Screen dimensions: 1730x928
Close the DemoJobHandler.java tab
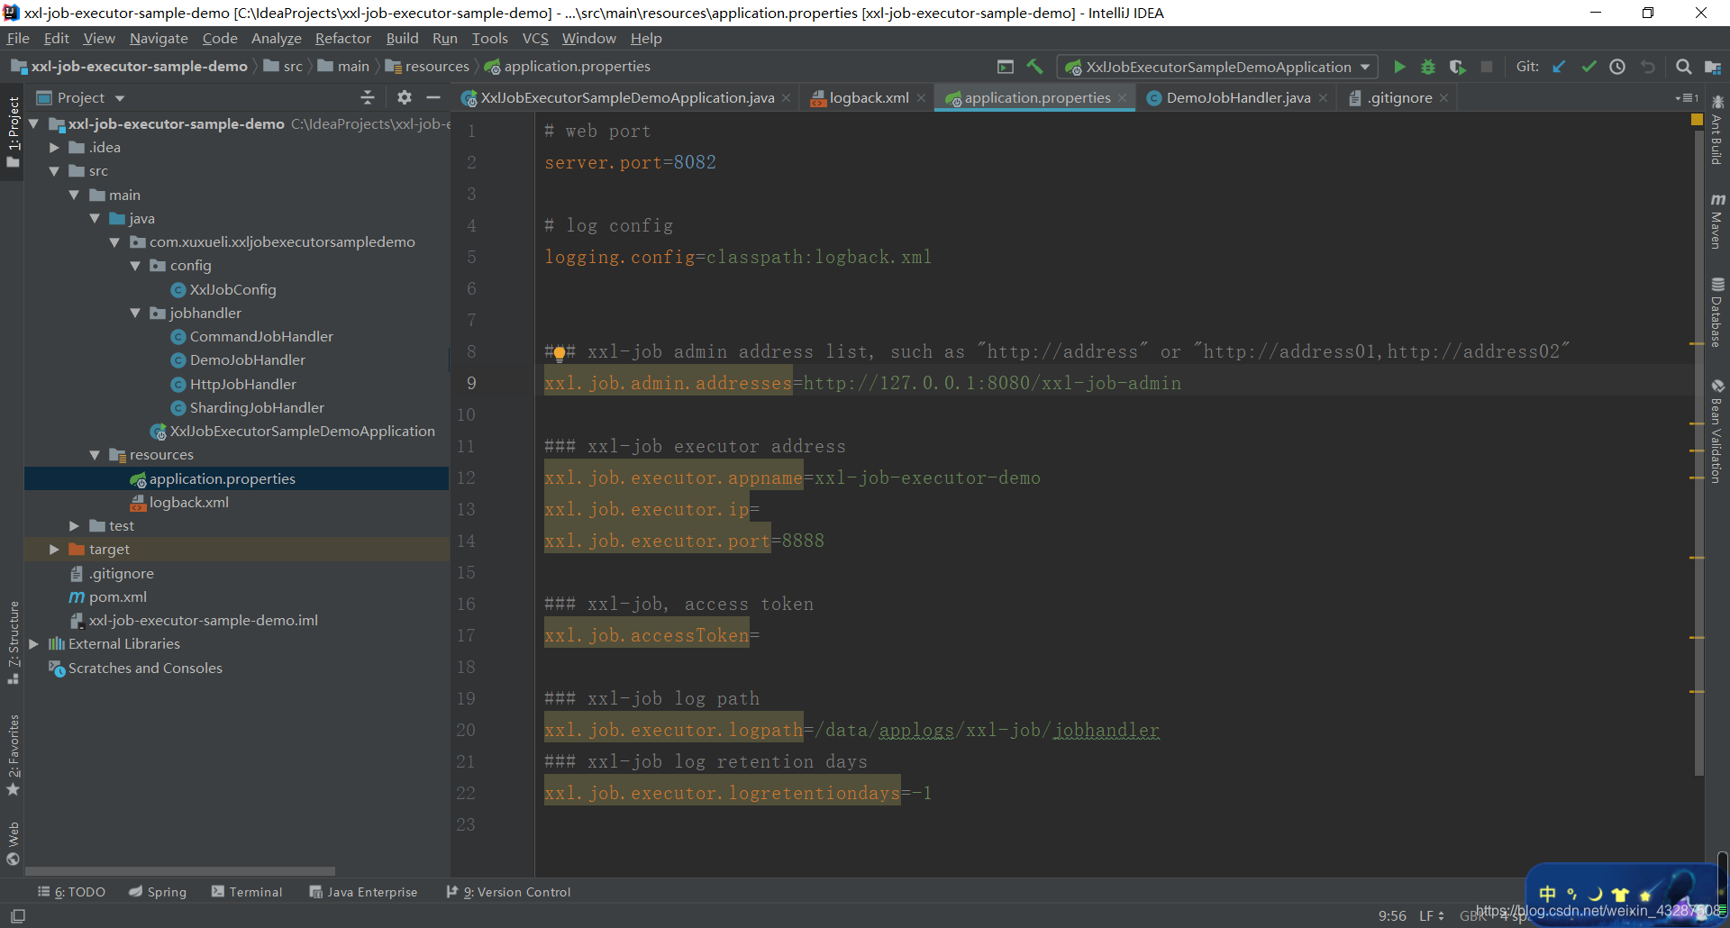(1323, 98)
